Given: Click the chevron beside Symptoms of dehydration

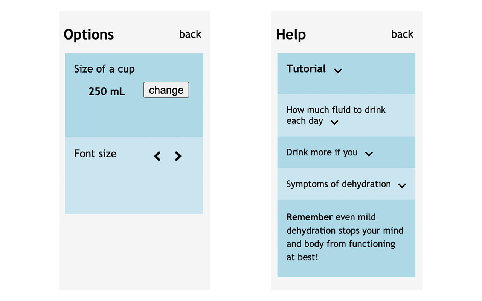Looking at the screenshot, I should (402, 185).
